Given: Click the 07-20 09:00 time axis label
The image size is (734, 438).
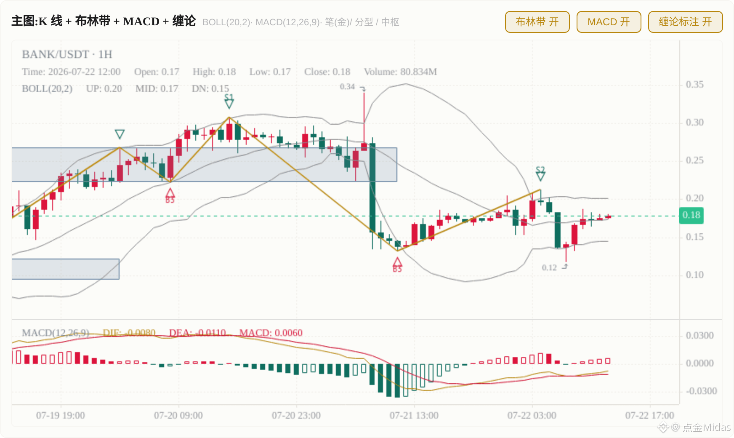Looking at the screenshot, I should [178, 415].
